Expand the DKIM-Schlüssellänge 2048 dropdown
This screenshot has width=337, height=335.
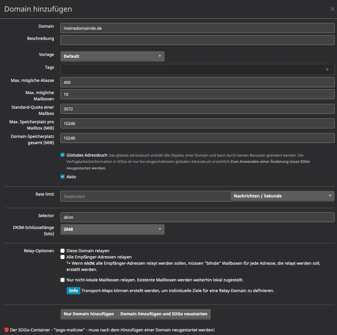coord(113,229)
